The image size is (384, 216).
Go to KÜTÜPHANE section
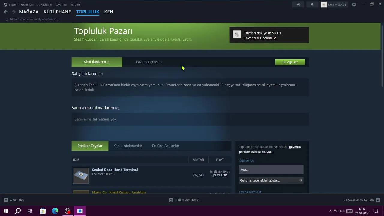pos(57,12)
